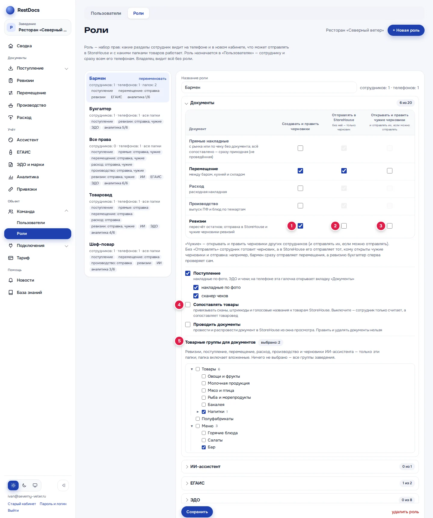Uncheck the Бар folder checkbox
The image size is (433, 518).
[x=204, y=447]
